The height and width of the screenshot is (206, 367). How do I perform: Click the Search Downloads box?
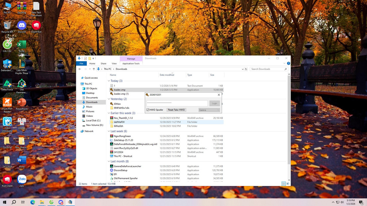[269, 69]
